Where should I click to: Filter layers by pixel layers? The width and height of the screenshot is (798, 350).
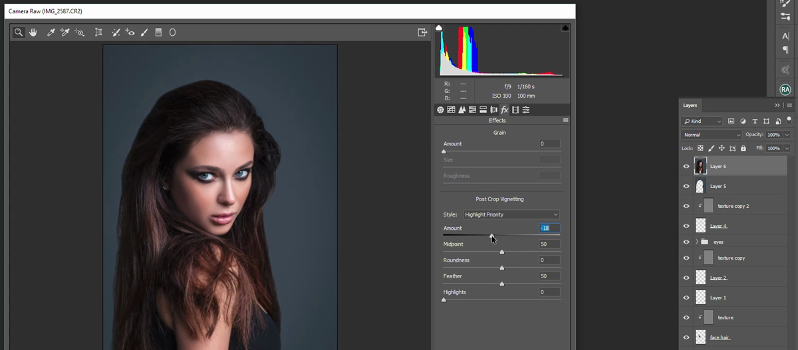tap(731, 122)
